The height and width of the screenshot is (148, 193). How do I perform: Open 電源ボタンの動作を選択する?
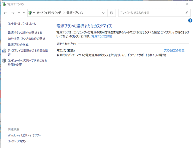point(25,33)
